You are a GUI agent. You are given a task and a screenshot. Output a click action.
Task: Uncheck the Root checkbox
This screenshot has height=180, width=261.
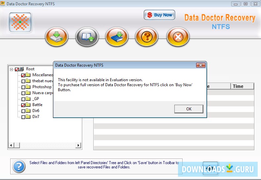[17, 69]
